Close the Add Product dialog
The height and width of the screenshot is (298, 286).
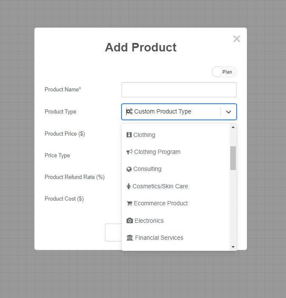pyautogui.click(x=237, y=39)
